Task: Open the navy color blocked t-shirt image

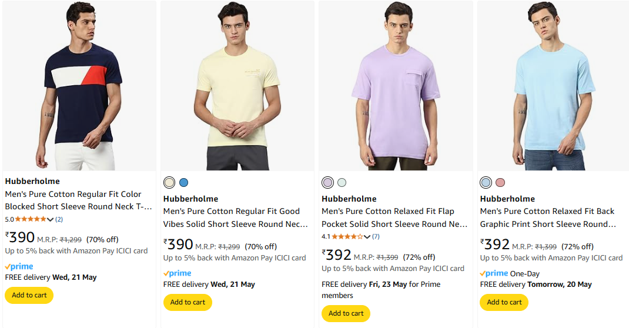Action: pyautogui.click(x=79, y=86)
